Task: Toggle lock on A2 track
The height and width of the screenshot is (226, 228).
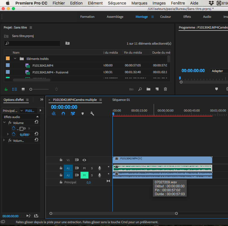Action: point(61,175)
